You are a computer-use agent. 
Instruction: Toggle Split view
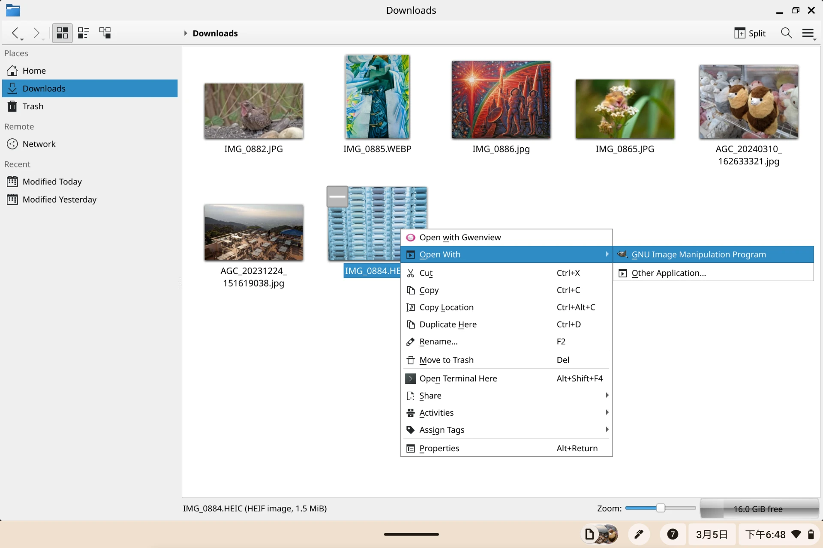pyautogui.click(x=750, y=33)
